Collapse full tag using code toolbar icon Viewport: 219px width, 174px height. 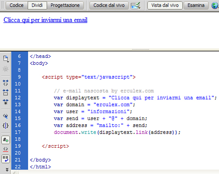[6, 83]
